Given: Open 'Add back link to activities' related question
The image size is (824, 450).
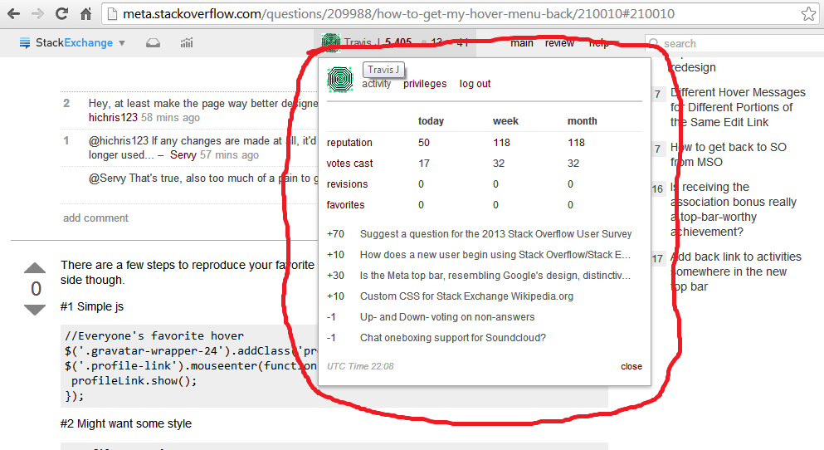Looking at the screenshot, I should (736, 271).
